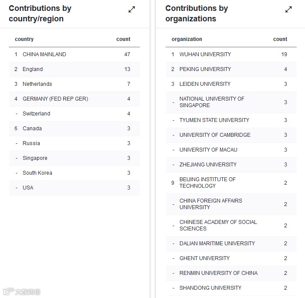Select GERMANY (FED REP GER) row

(55, 99)
